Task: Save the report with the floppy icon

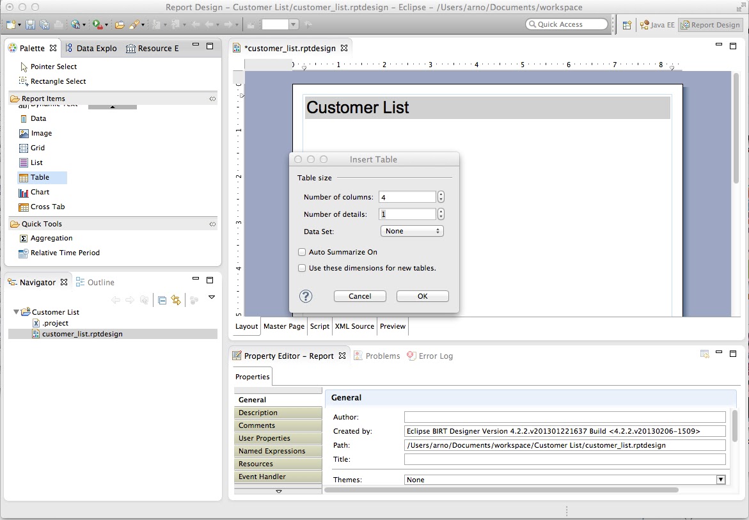Action: pyautogui.click(x=30, y=24)
